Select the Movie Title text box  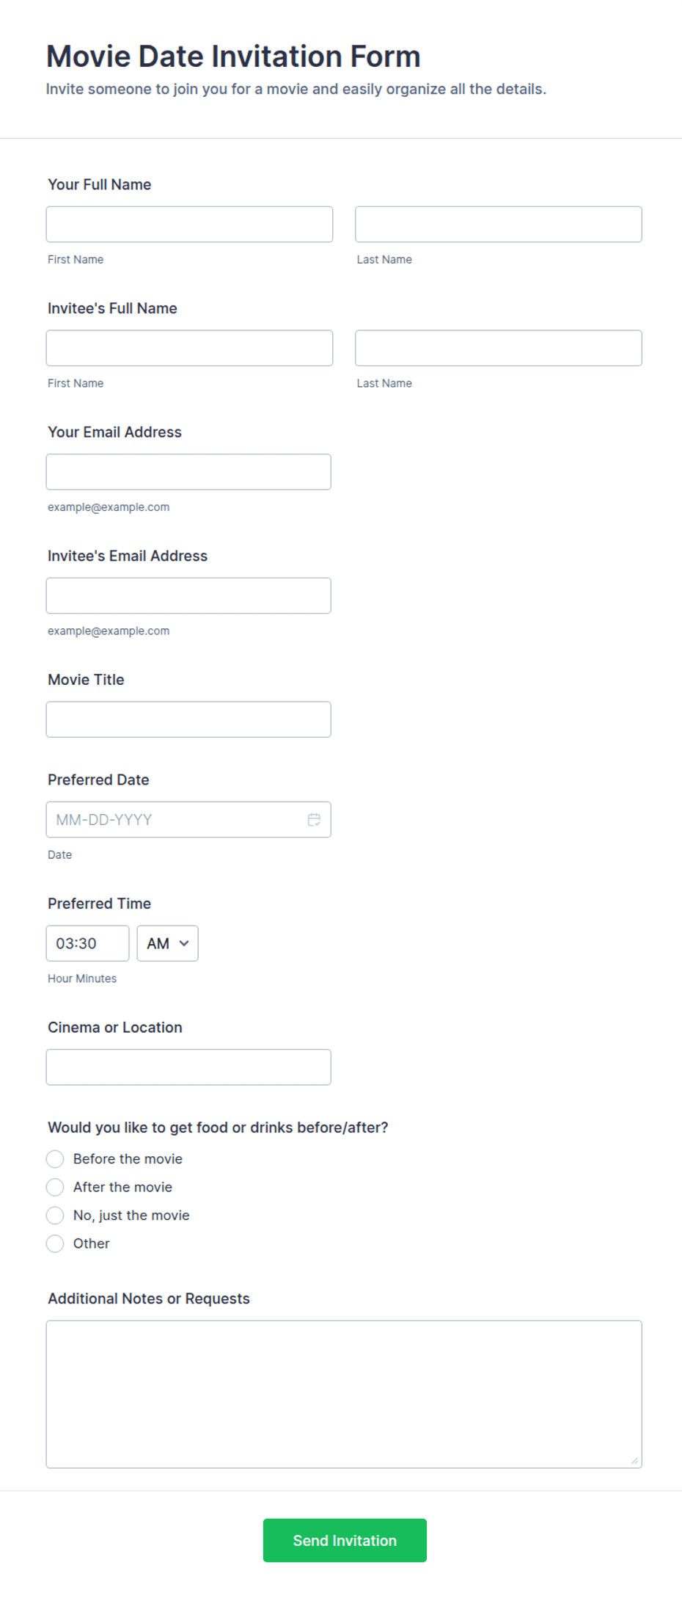[x=188, y=719]
